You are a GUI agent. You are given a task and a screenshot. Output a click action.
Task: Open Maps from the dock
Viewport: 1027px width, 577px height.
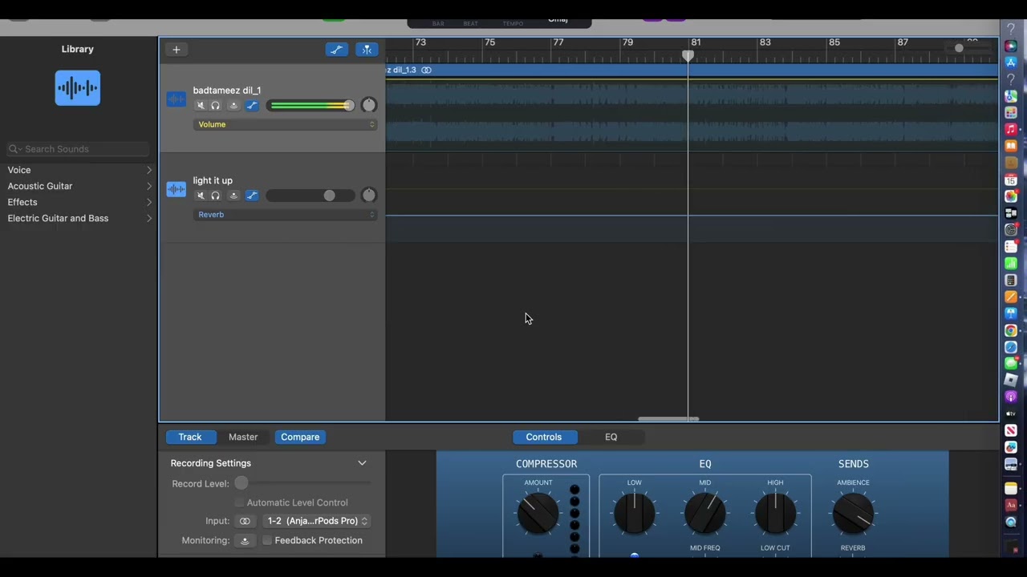pyautogui.click(x=1011, y=95)
